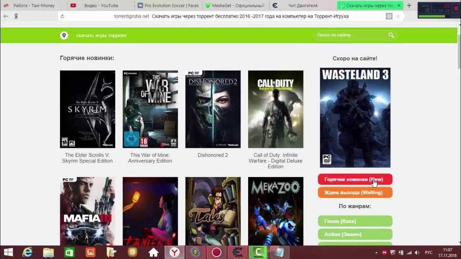Open the orange photos app in taskbar

click(x=90, y=252)
